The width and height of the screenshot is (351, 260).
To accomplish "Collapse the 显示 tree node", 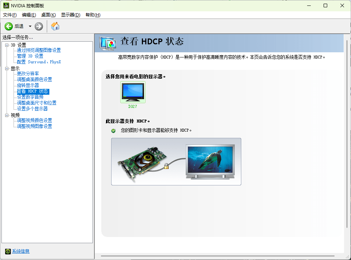I will click(7, 68).
